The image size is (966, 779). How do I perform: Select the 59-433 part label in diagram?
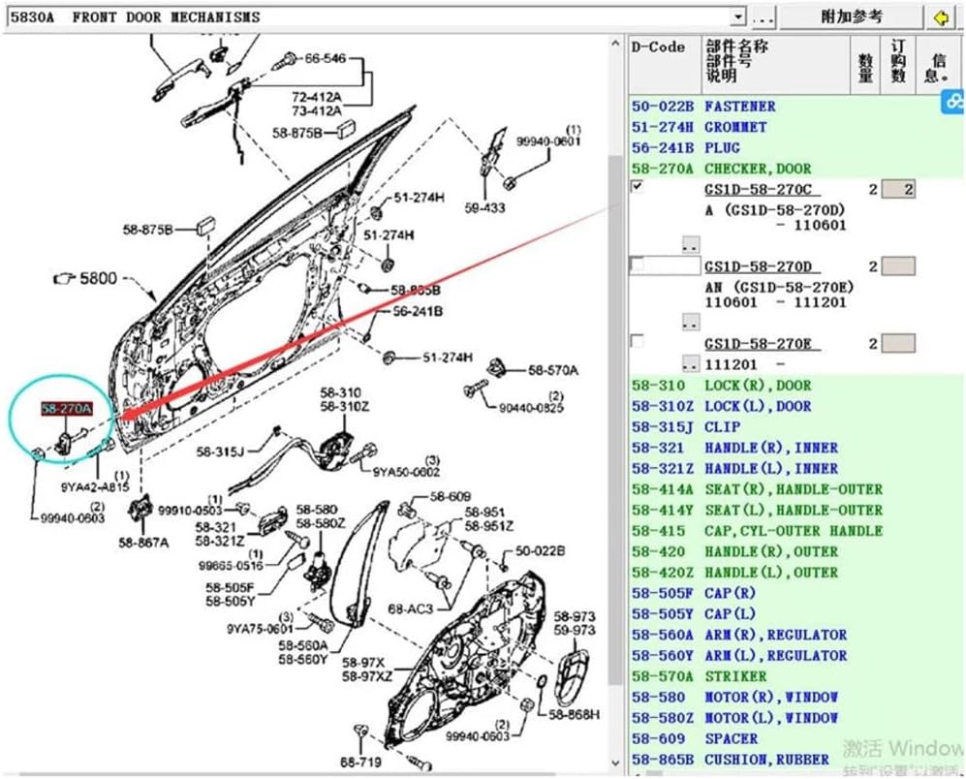[x=484, y=206]
